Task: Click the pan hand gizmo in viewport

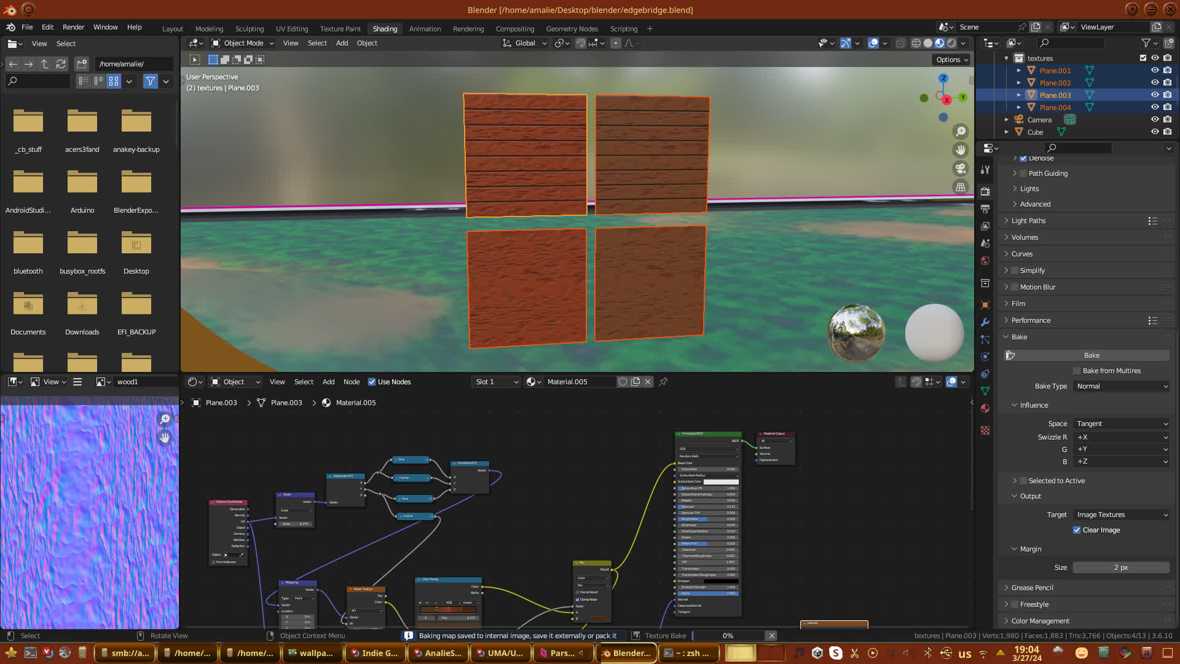Action: click(961, 150)
